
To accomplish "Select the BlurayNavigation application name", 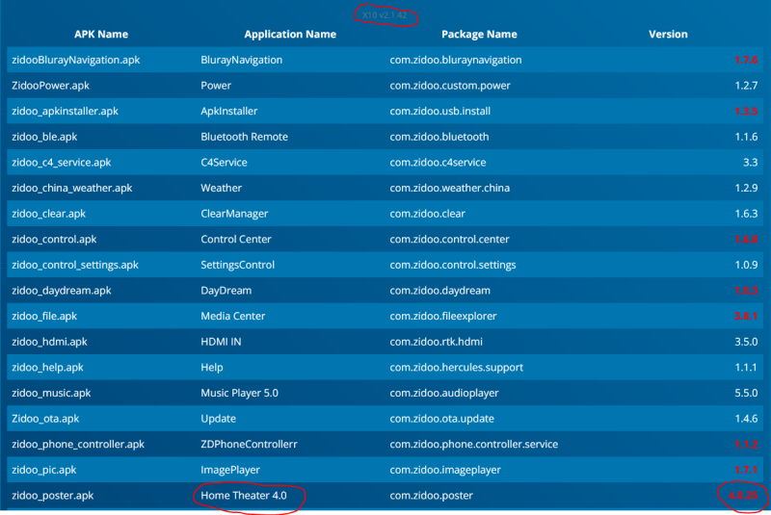I will (242, 60).
